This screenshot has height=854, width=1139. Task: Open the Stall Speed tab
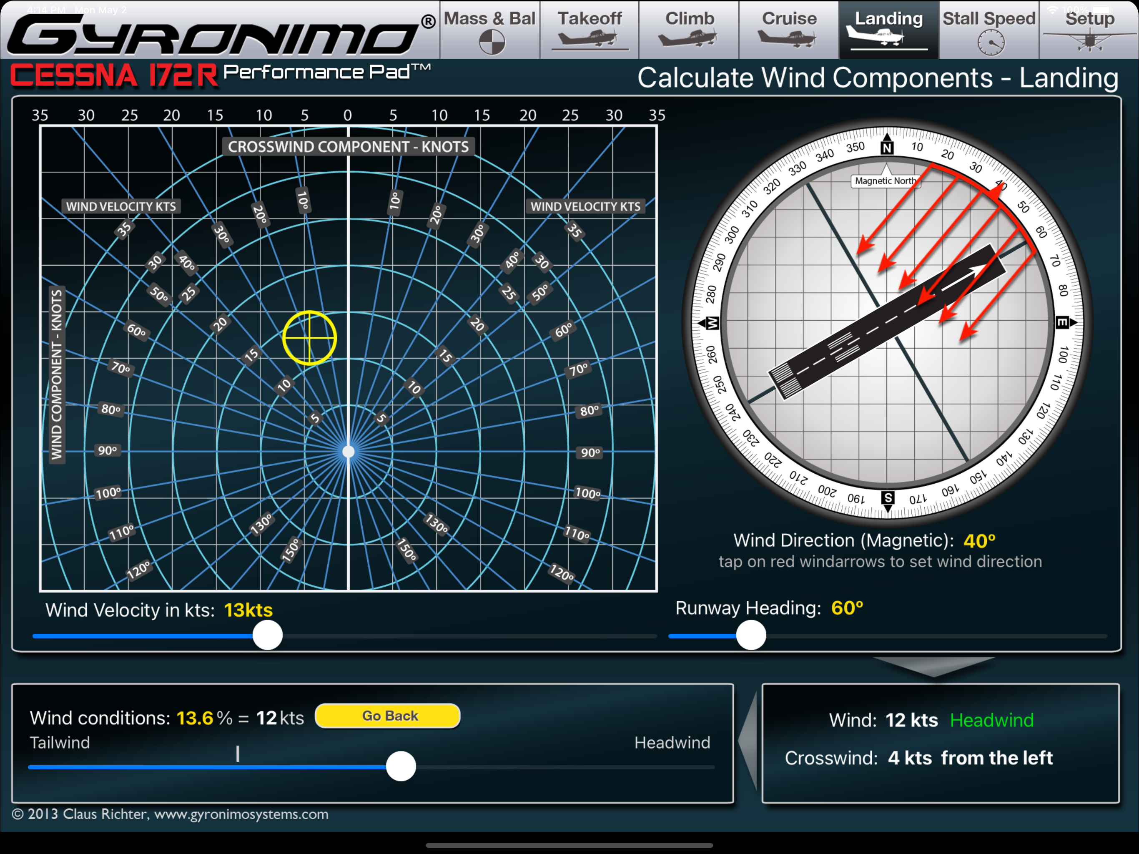pos(988,30)
